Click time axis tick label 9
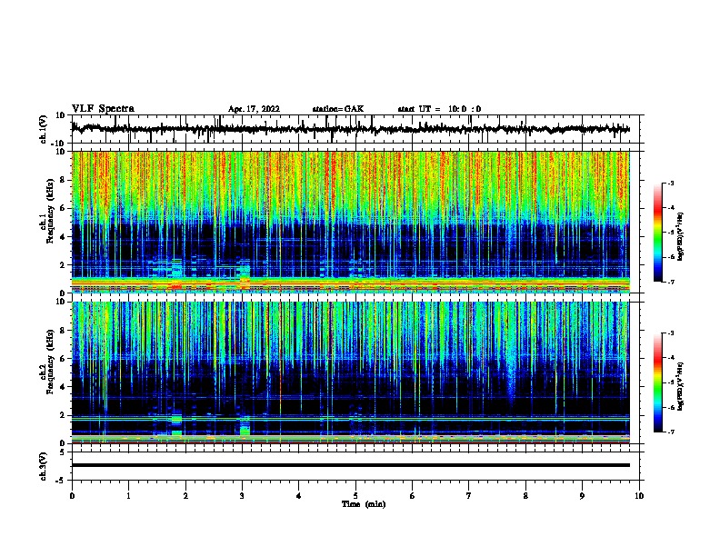 (x=582, y=496)
